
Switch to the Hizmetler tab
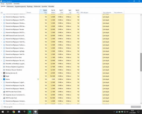tap(51, 7)
